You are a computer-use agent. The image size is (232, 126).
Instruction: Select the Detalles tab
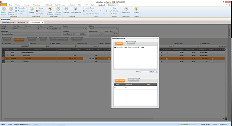click(x=32, y=39)
